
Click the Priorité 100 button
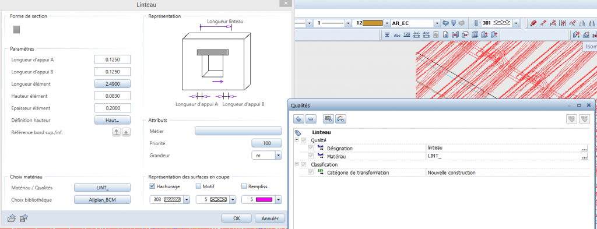pos(267,143)
